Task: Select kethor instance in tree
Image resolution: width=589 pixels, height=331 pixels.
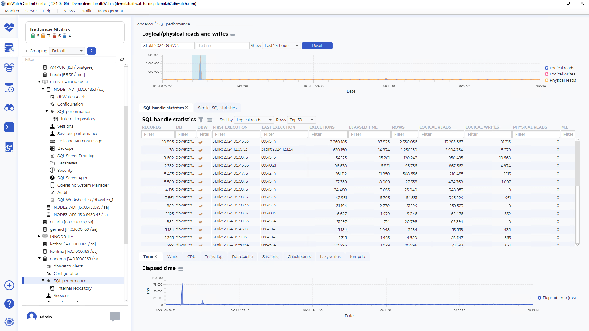Action: (x=73, y=244)
